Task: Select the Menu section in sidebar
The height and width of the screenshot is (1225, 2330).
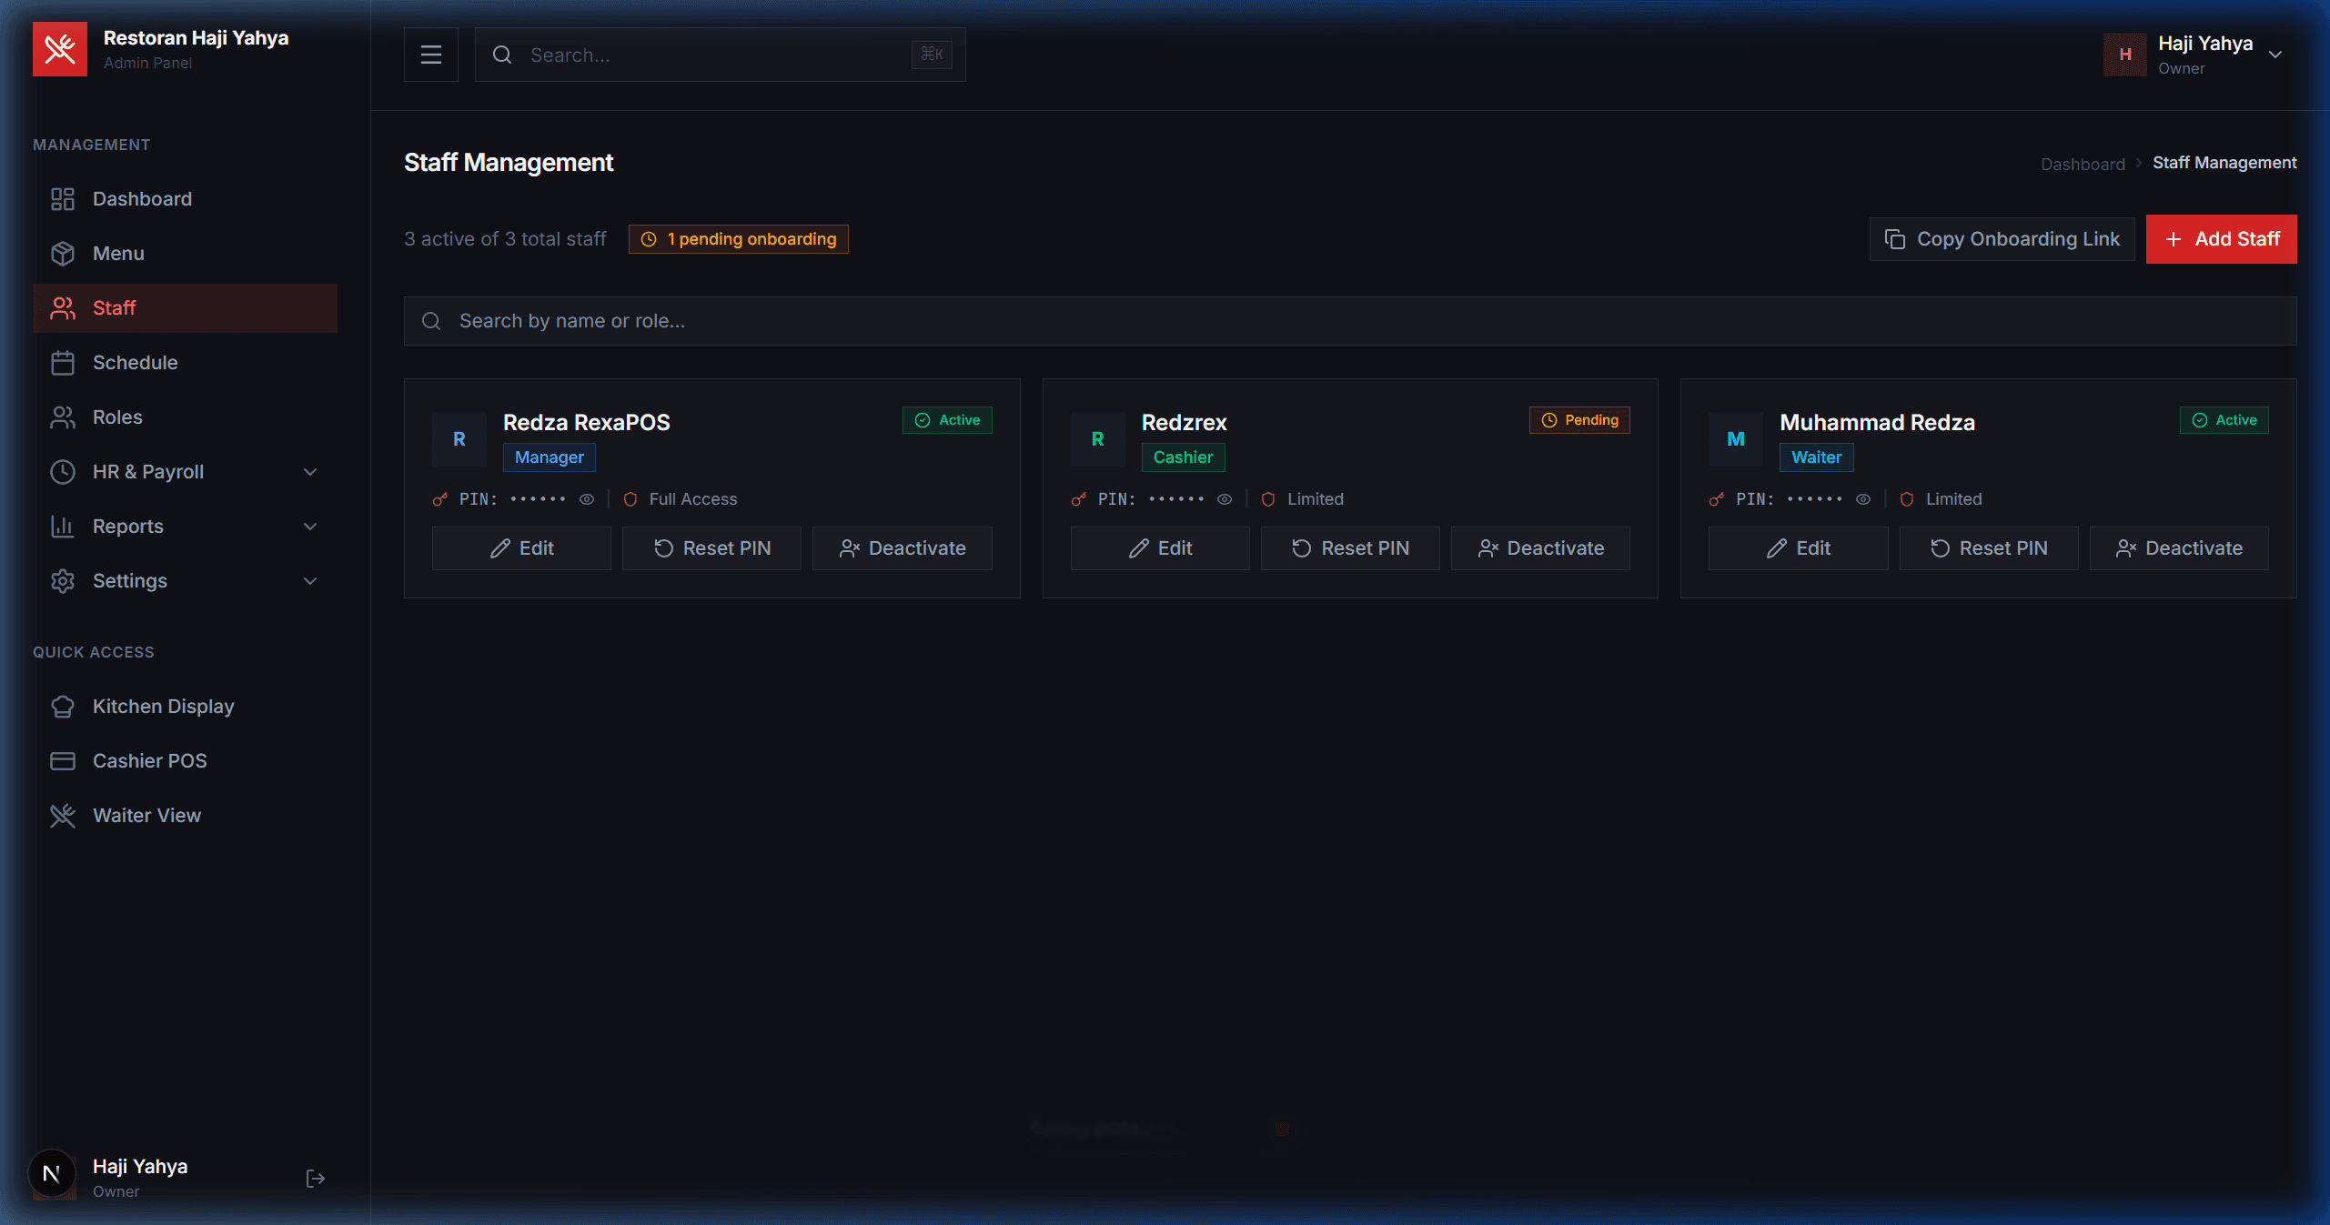Action: [x=117, y=253]
